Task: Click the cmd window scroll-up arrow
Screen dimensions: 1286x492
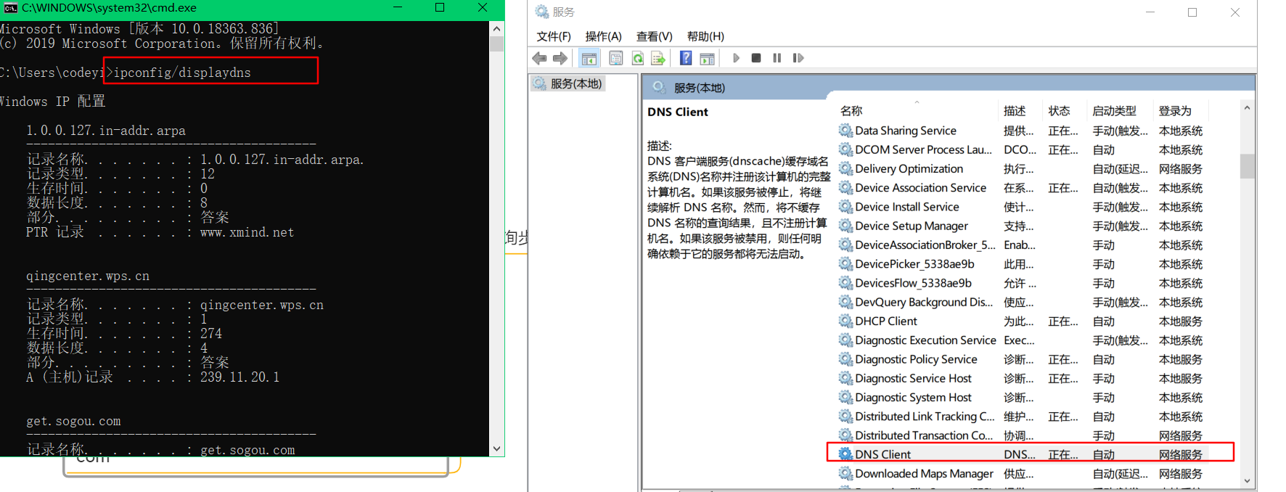Action: 496,29
